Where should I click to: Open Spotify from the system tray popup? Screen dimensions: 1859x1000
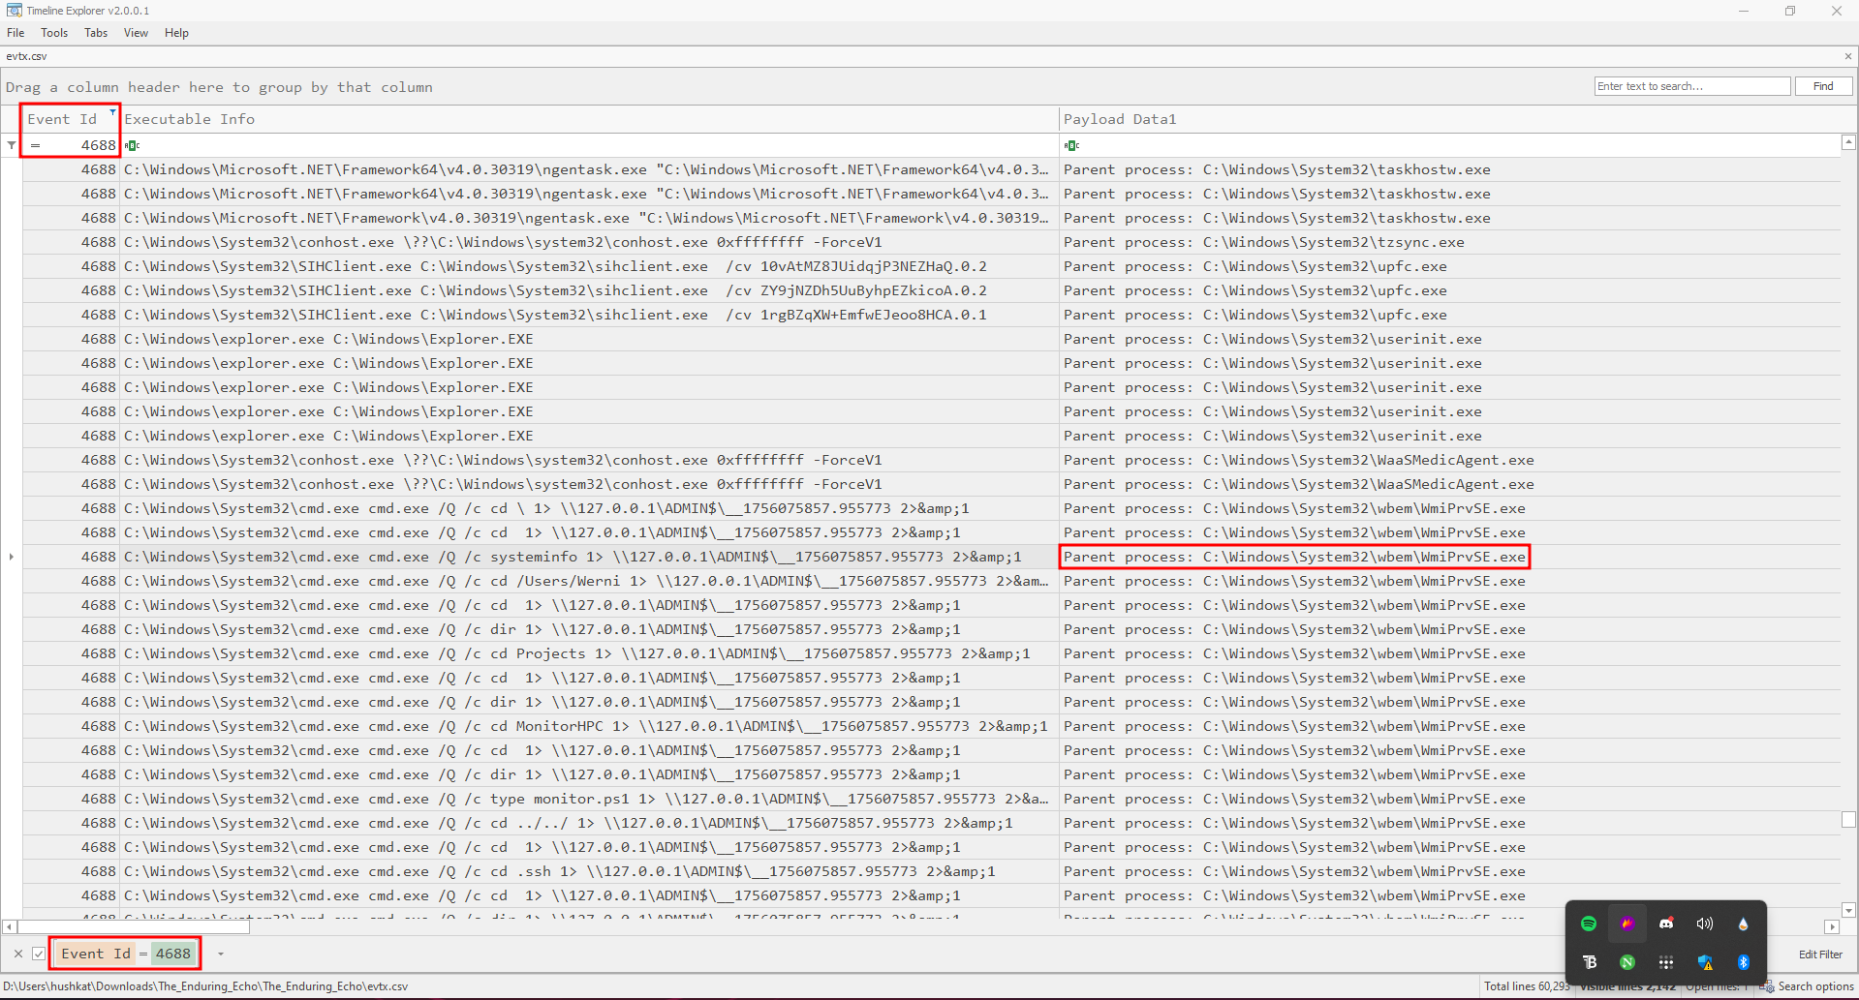1589,924
